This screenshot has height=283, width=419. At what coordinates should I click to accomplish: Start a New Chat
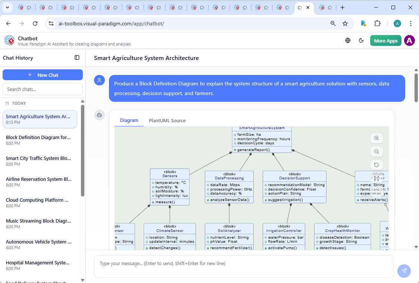[43, 75]
